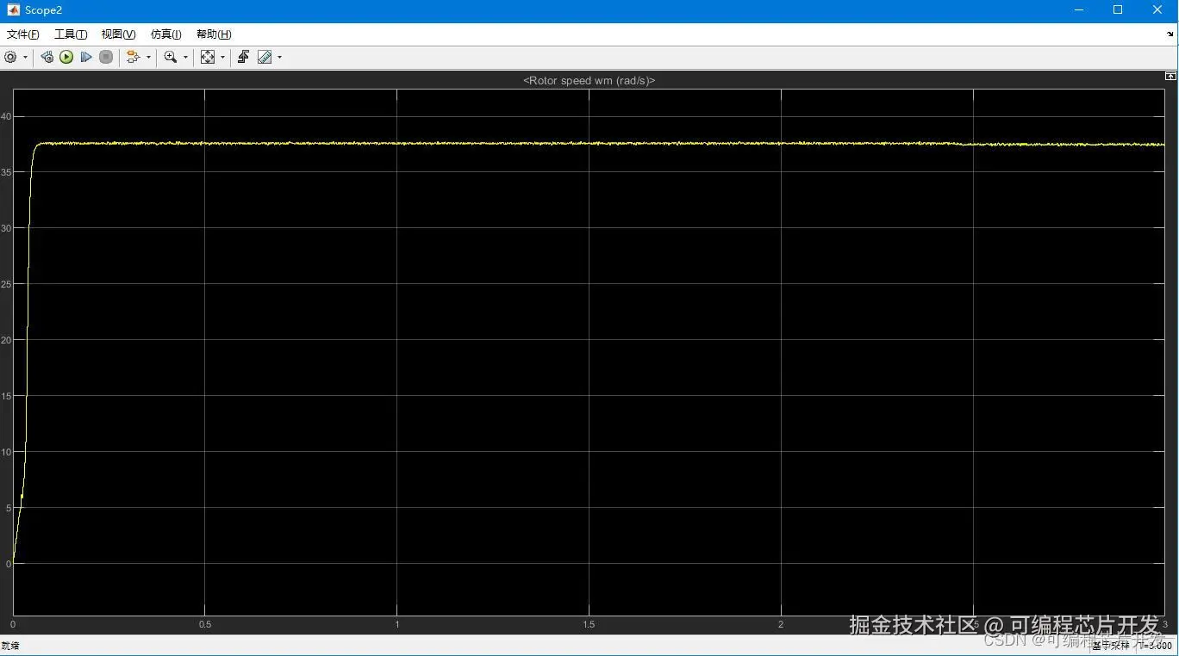
Task: Open the 帮助(H) menu
Action: coord(214,34)
